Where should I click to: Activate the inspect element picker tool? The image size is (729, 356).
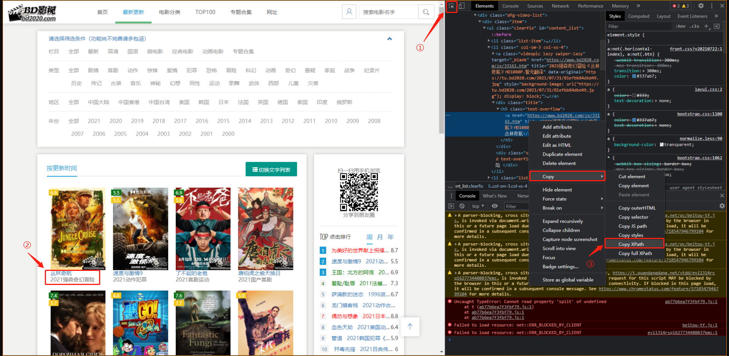click(451, 6)
